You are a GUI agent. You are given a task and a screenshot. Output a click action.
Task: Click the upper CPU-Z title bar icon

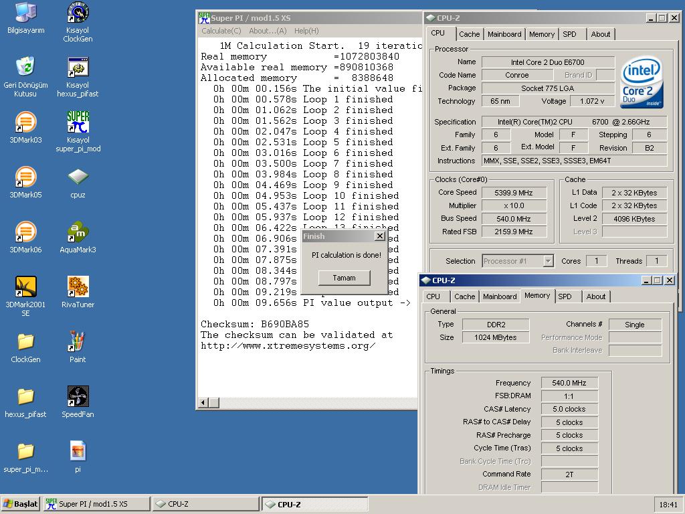pyautogui.click(x=430, y=18)
